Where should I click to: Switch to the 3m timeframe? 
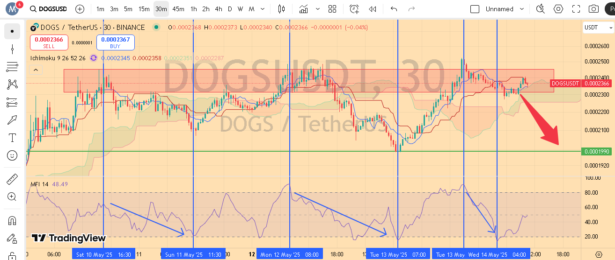(114, 9)
